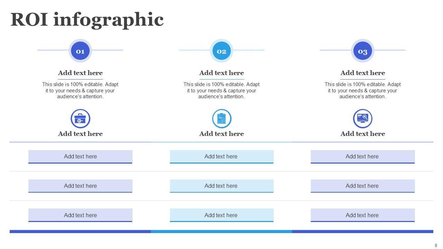This screenshot has height=249, width=443.
Task: Click description paragraph in the first column
Action: tap(80, 91)
